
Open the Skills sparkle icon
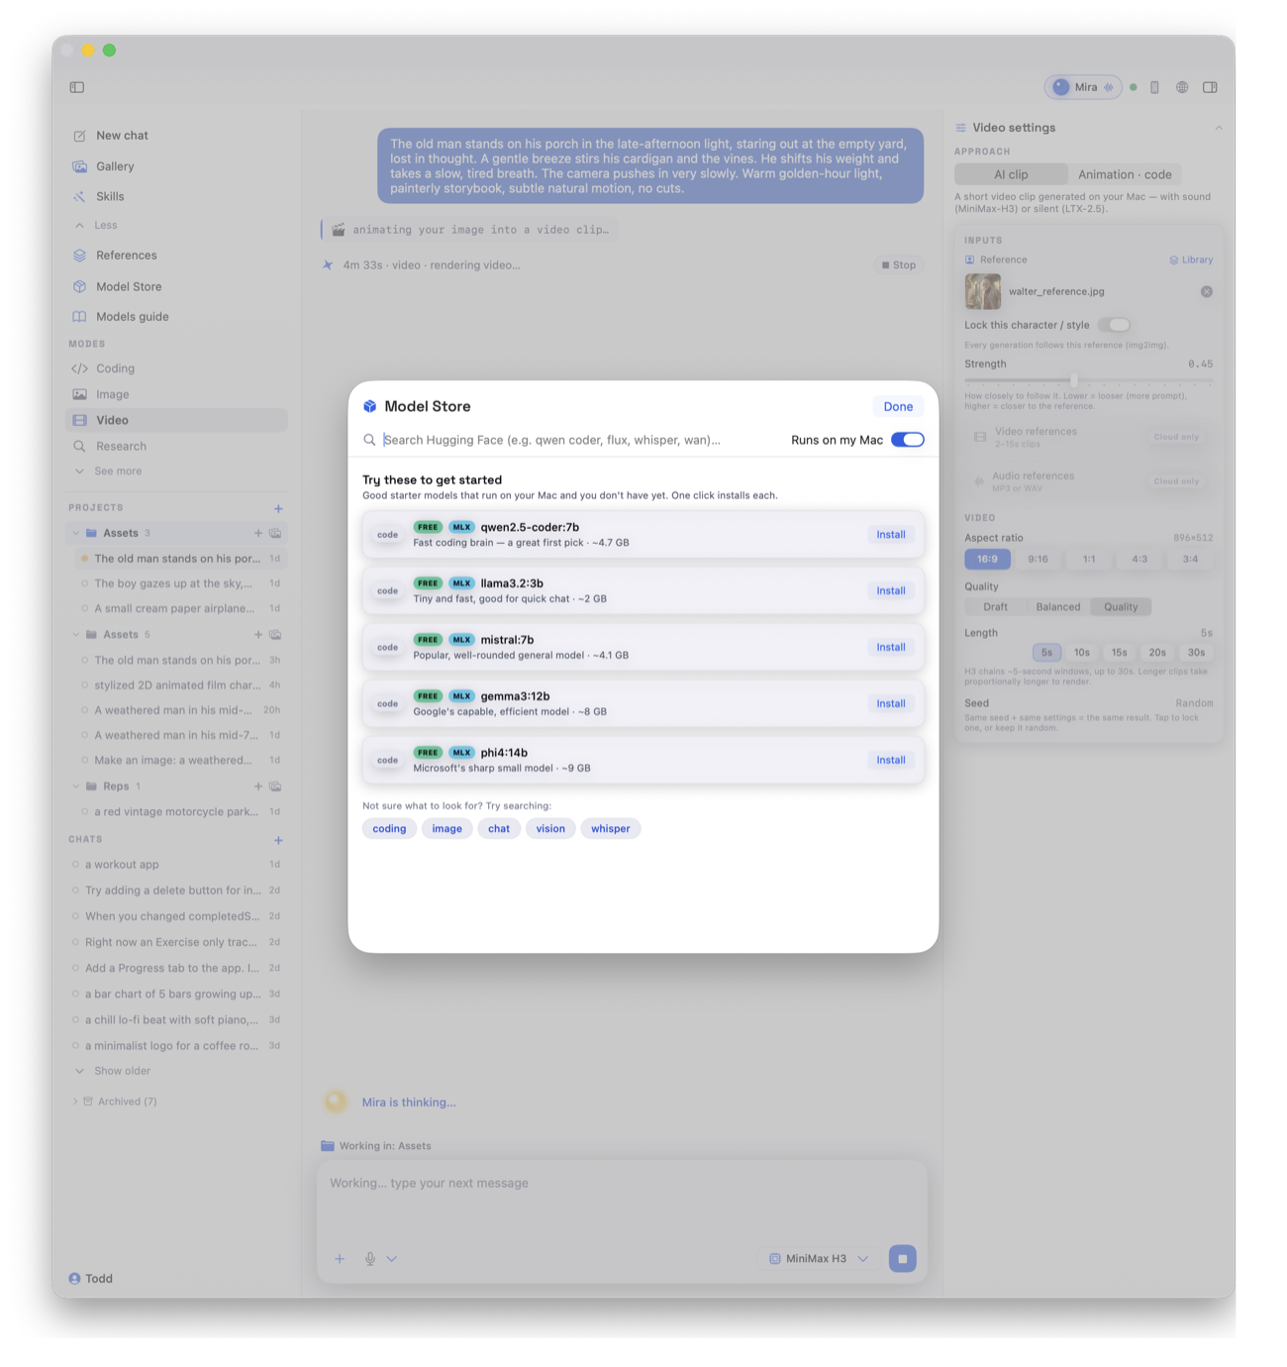coord(79,196)
